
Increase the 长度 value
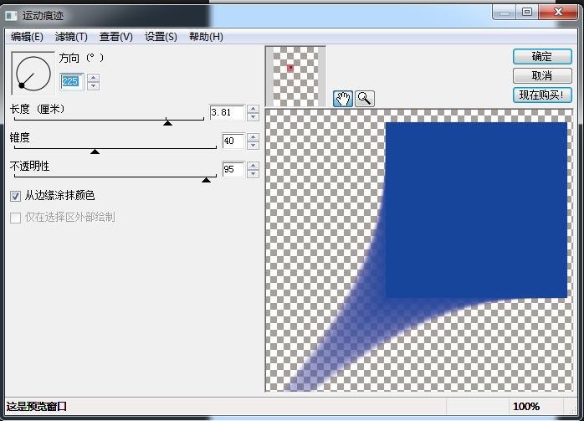pos(254,109)
